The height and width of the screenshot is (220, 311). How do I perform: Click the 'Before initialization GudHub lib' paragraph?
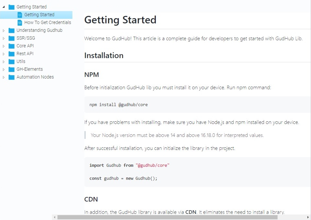pos(178,88)
